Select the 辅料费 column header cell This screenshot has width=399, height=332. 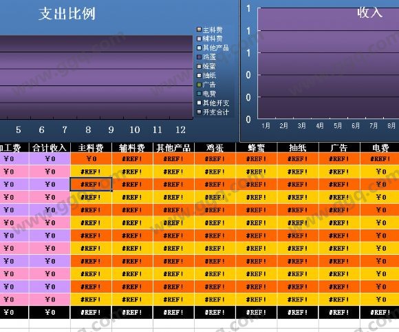[132, 148]
